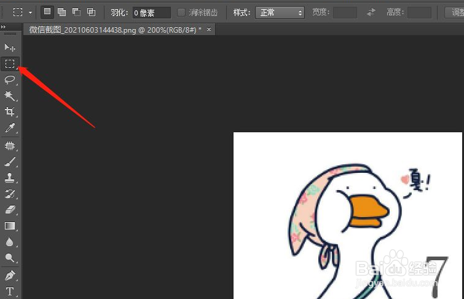Select the Magic Wand tool
This screenshot has width=464, height=299.
point(10,96)
